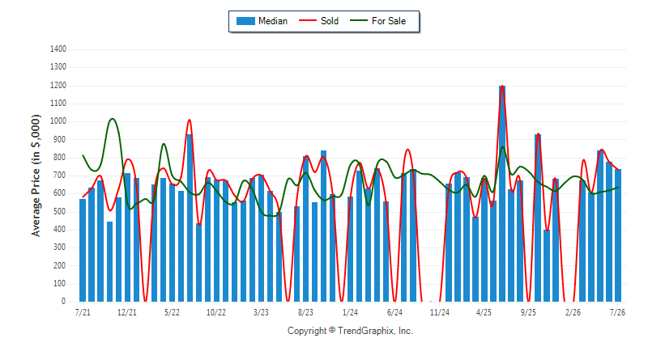The image size is (648, 351).
Task: Click the TrendGraphix copyright text
Action: coord(350,331)
